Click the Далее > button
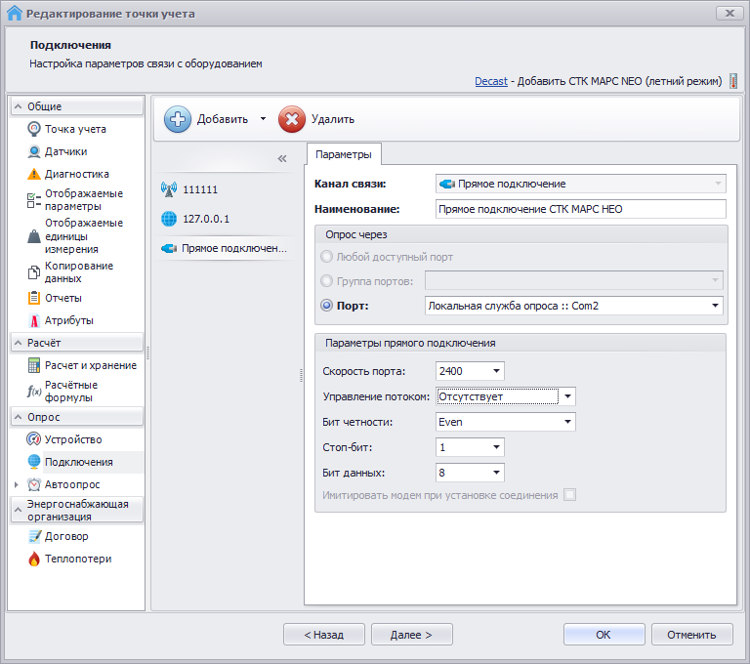Image resolution: width=750 pixels, height=664 pixels. coord(411,635)
